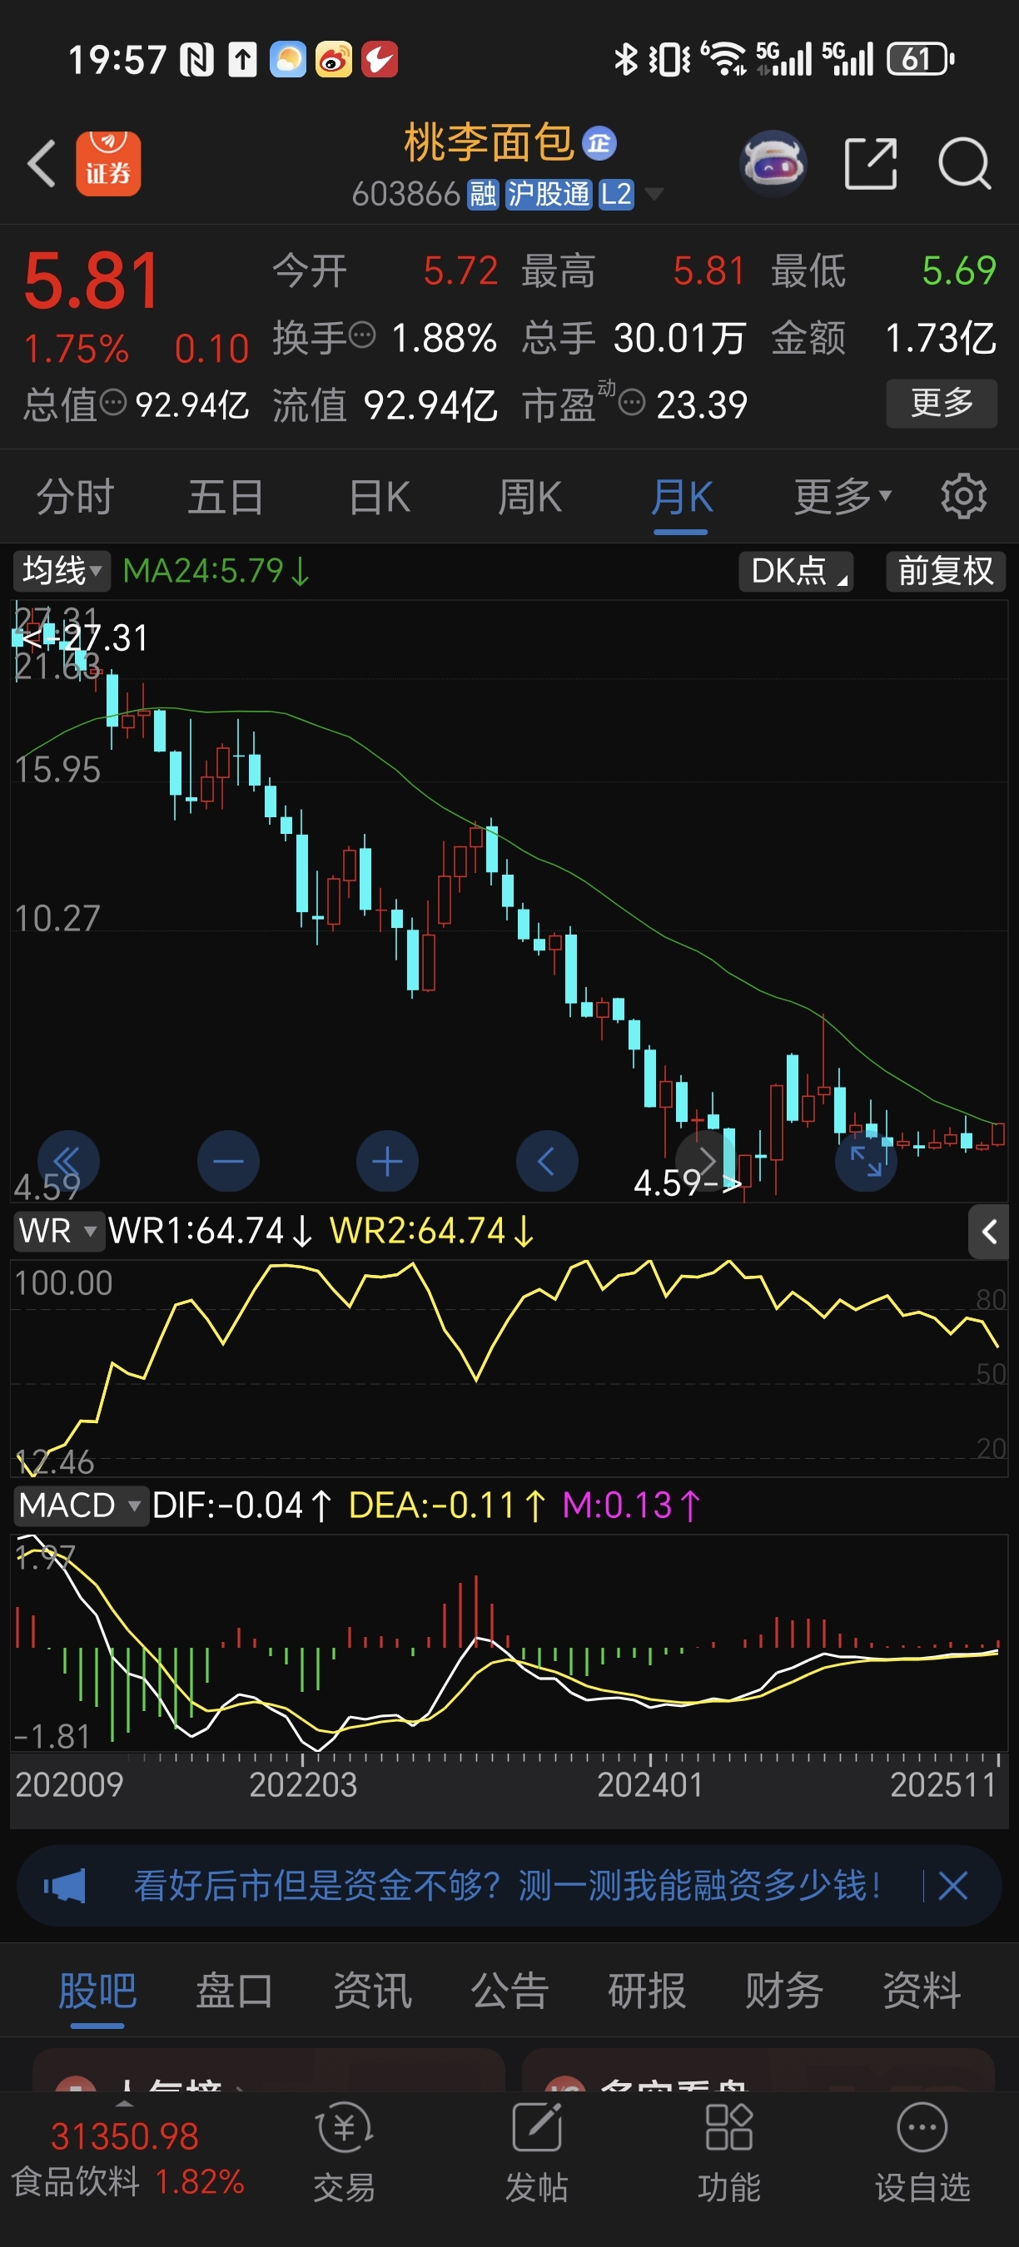Open 功能 functions icon in bottom bar
The height and width of the screenshot is (2247, 1019).
tap(728, 2151)
